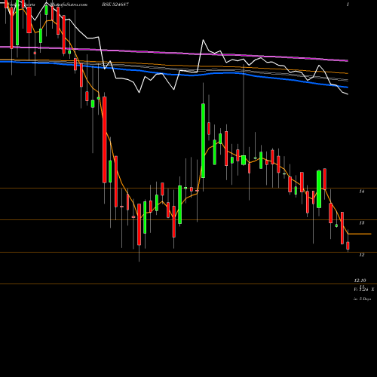Click the 12.10 price value
The width and height of the screenshot is (377, 377).
(x=360, y=280)
